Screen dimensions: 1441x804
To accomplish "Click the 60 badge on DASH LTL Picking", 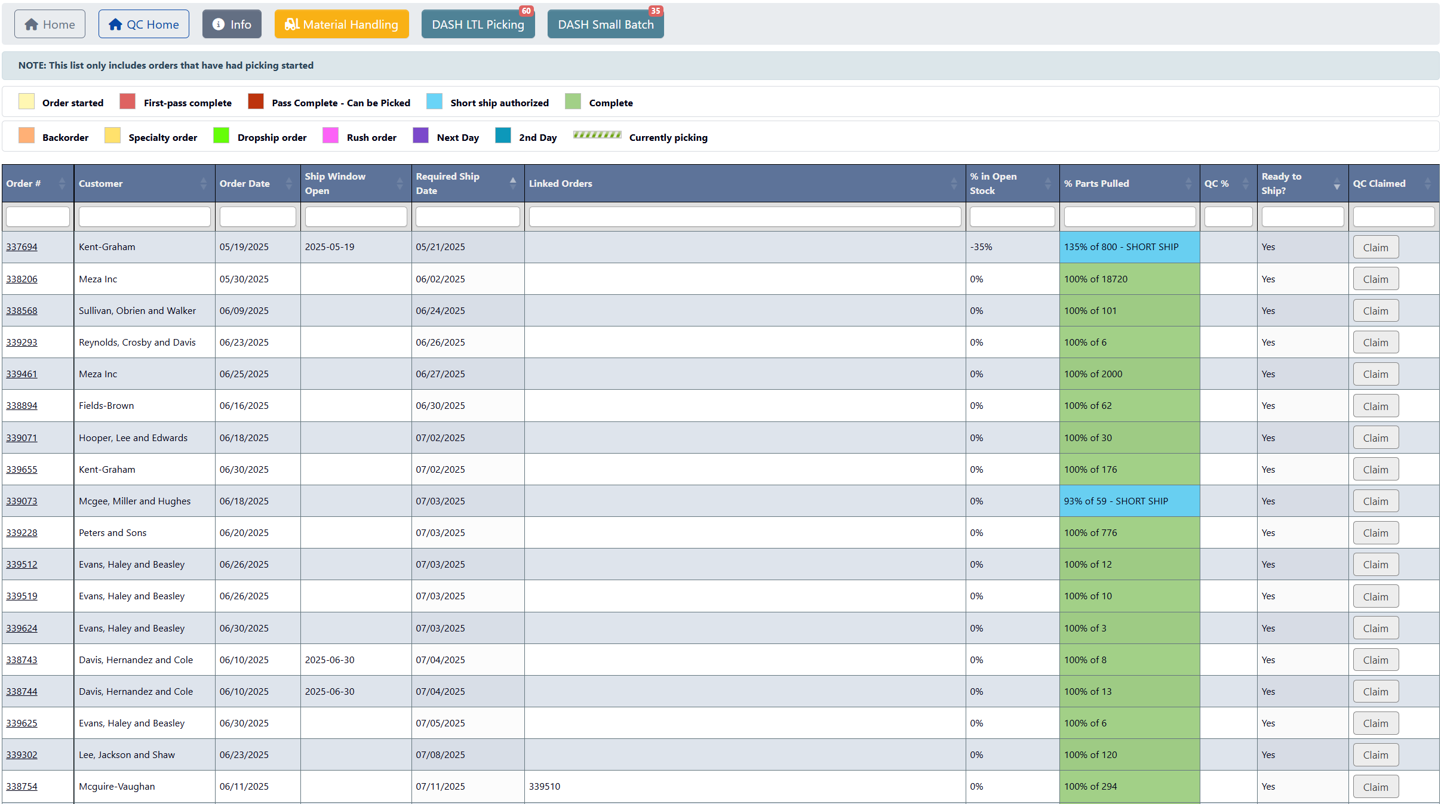I will [526, 11].
